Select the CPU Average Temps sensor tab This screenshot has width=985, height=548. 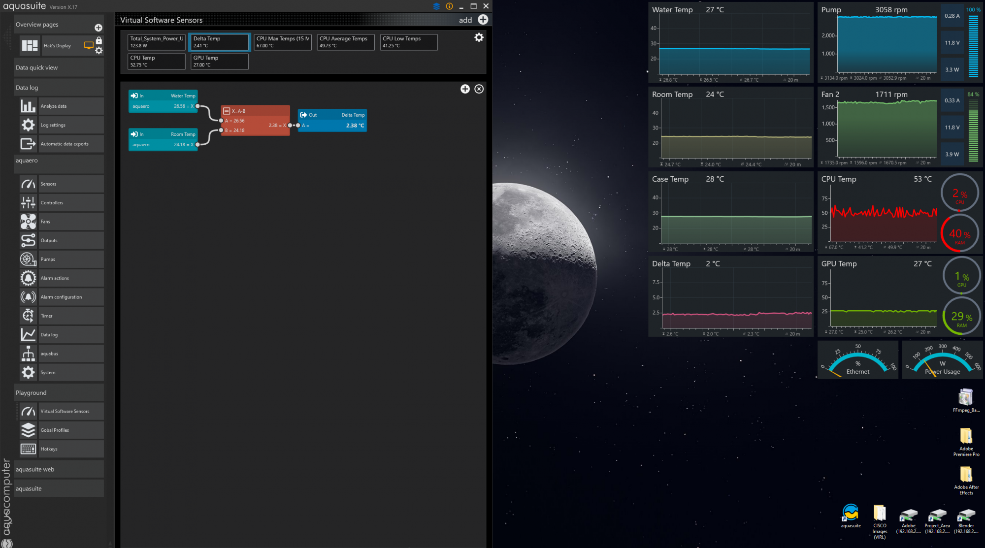pyautogui.click(x=346, y=42)
